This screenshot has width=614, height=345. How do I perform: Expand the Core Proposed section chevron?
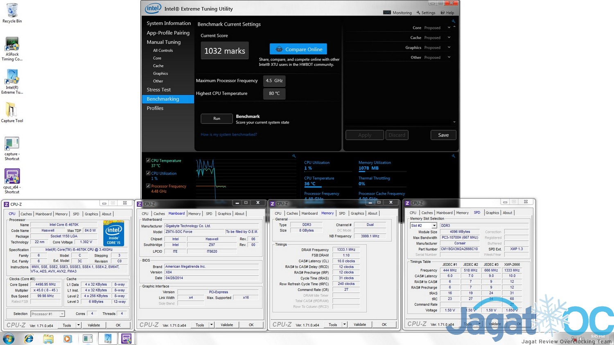449,28
